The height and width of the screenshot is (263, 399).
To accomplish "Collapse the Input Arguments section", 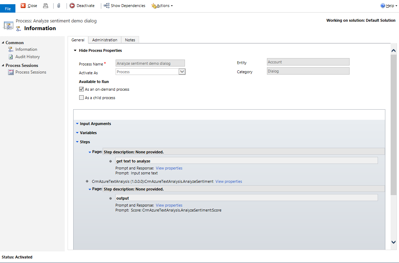I will (x=77, y=124).
